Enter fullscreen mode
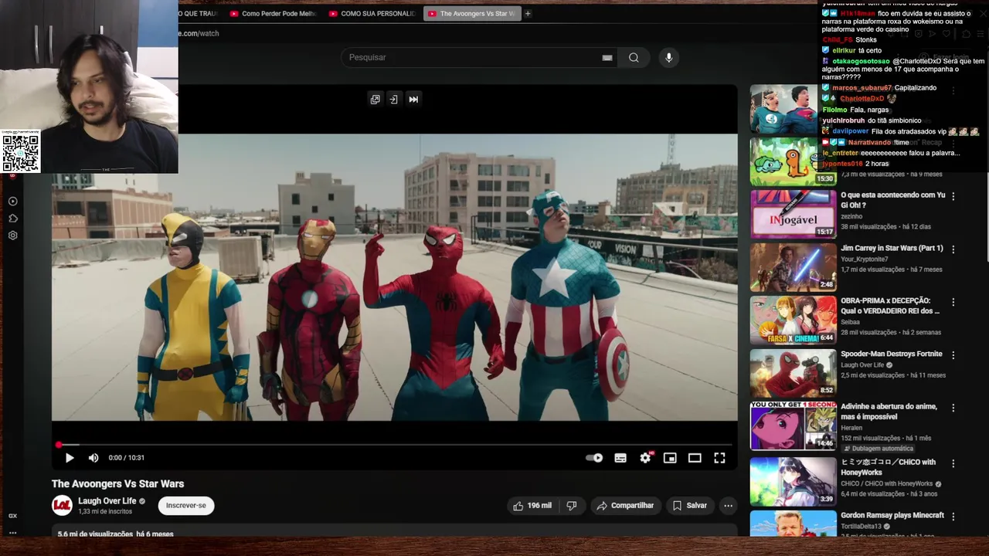The height and width of the screenshot is (556, 989). click(719, 458)
